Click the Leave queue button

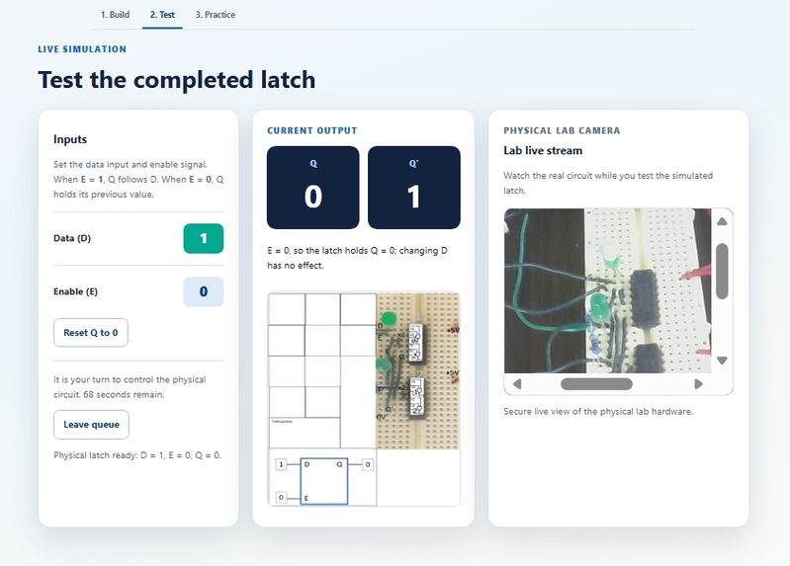(91, 425)
